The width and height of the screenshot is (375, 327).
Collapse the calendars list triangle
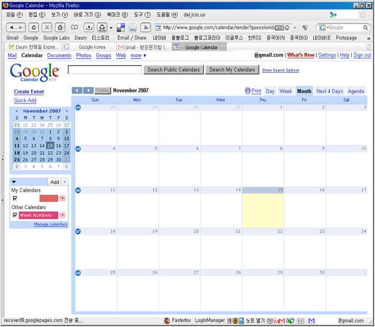pos(14,182)
